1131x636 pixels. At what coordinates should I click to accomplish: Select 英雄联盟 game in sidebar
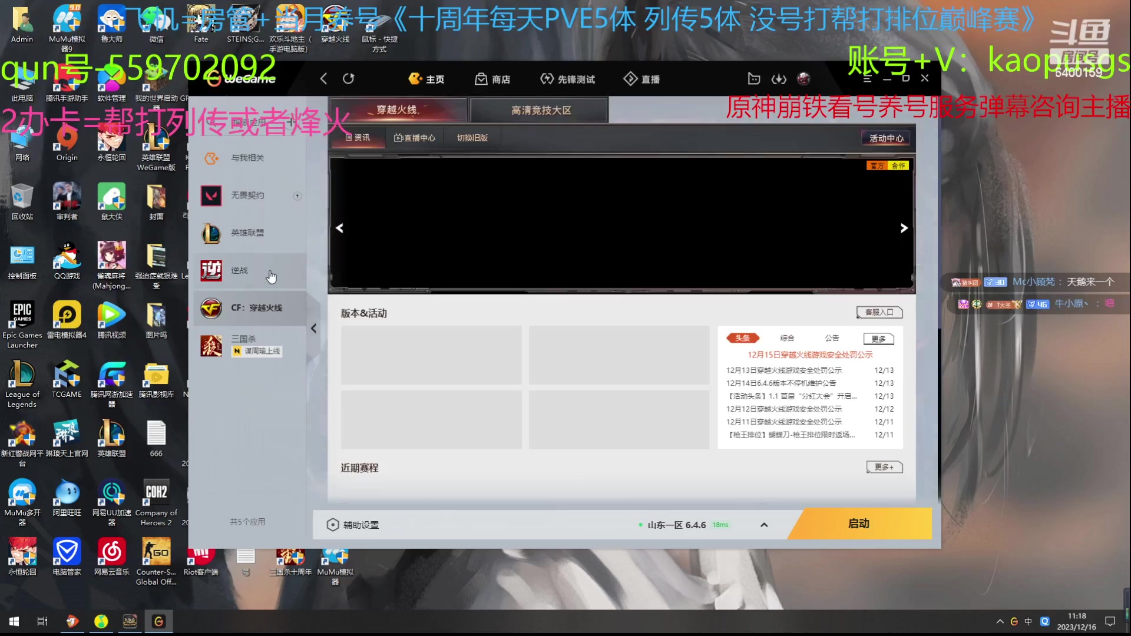click(x=250, y=233)
